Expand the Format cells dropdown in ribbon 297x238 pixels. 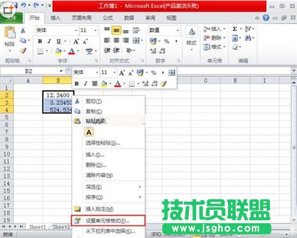[225, 47]
